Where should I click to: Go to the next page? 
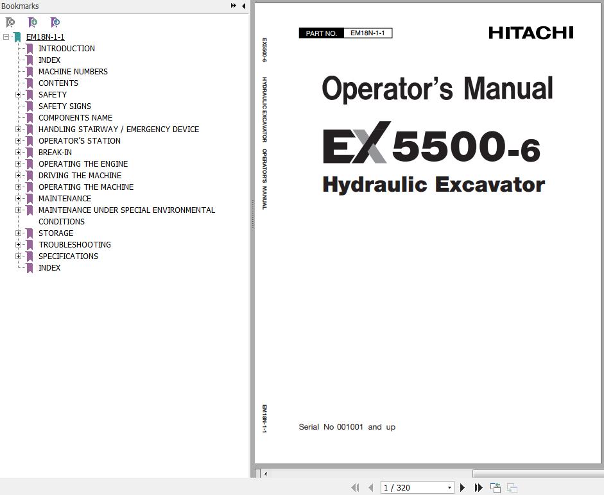pyautogui.click(x=463, y=488)
